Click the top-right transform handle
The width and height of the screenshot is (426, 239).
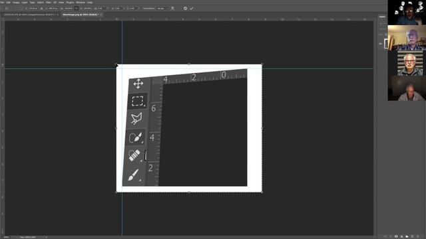point(262,64)
